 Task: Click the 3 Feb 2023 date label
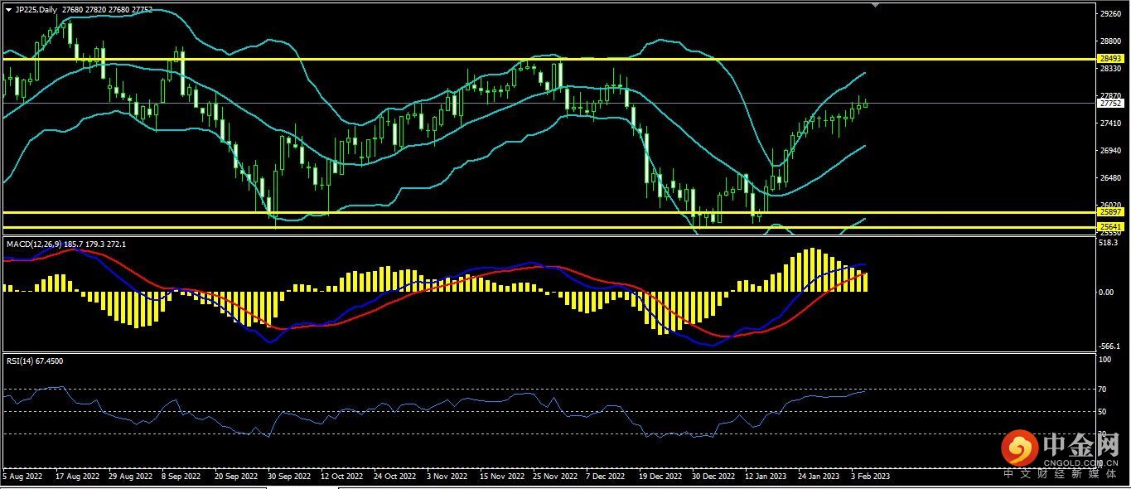click(x=871, y=477)
